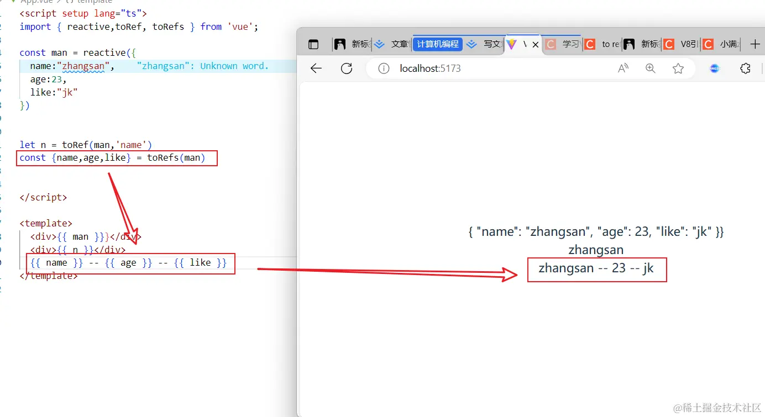Switch to the 文章 tab
Screen dimensions: 765x417
pyautogui.click(x=391, y=44)
